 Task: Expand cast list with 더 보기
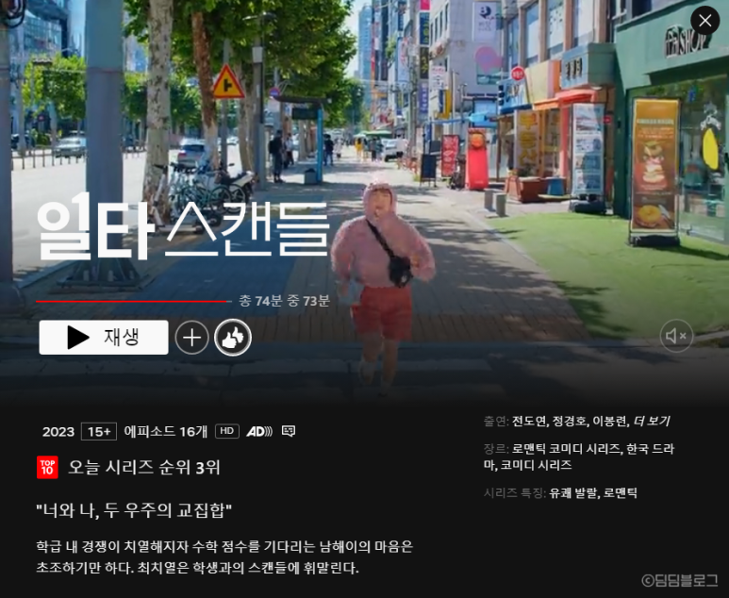(652, 422)
